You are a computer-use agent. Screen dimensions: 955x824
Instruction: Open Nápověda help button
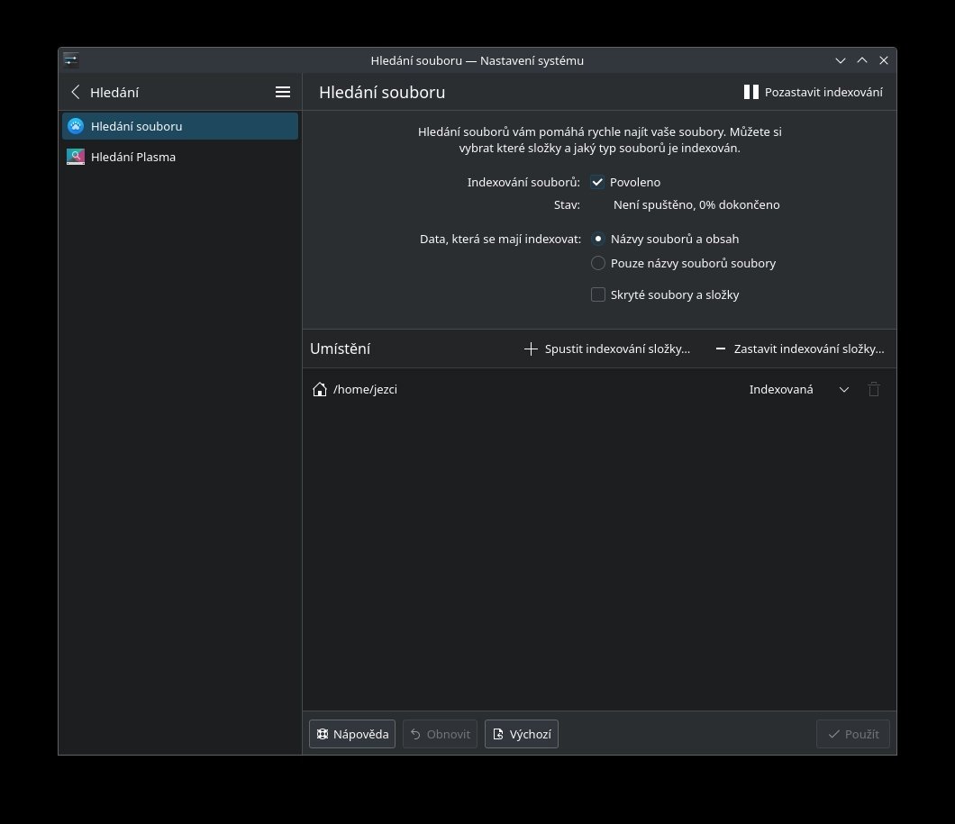click(352, 734)
